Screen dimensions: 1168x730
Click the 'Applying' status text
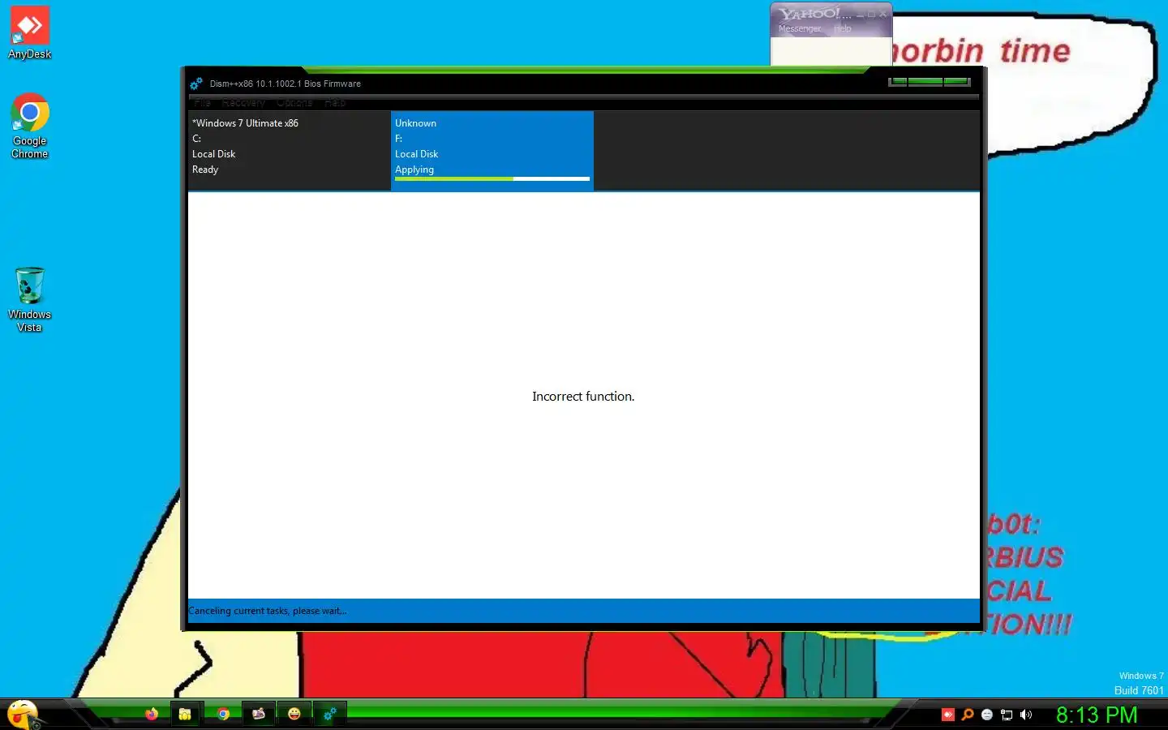pos(414,170)
